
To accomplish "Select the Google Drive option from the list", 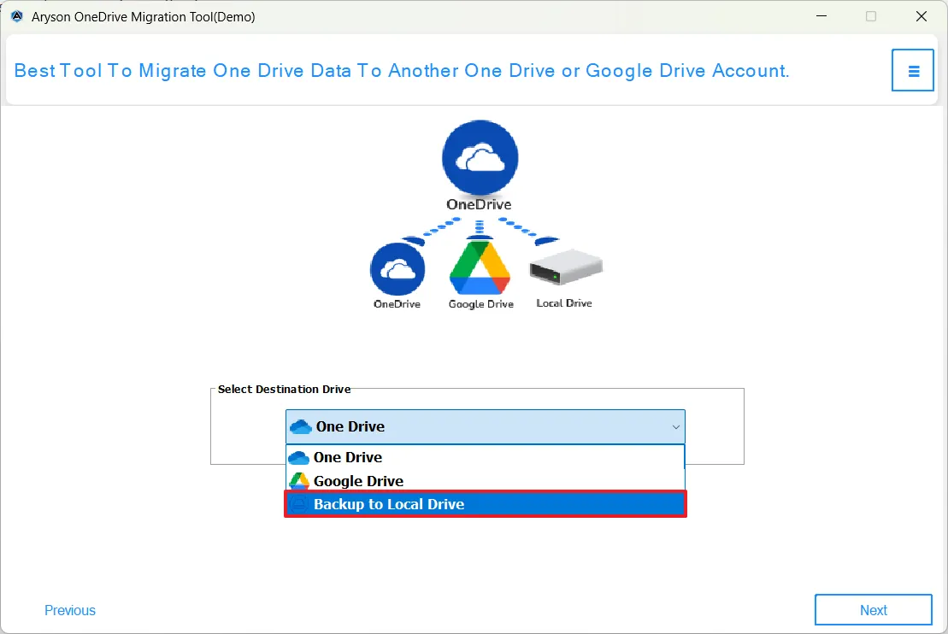I will click(358, 481).
